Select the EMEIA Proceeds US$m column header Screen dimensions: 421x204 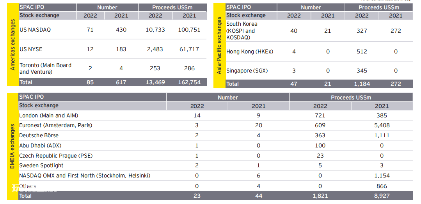tap(351, 98)
